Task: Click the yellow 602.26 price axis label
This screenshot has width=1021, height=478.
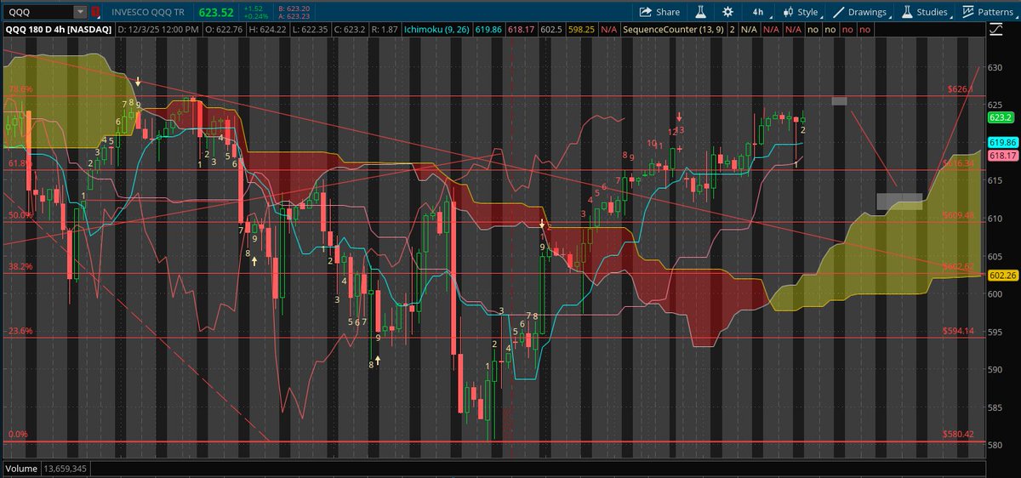Action: click(1001, 274)
